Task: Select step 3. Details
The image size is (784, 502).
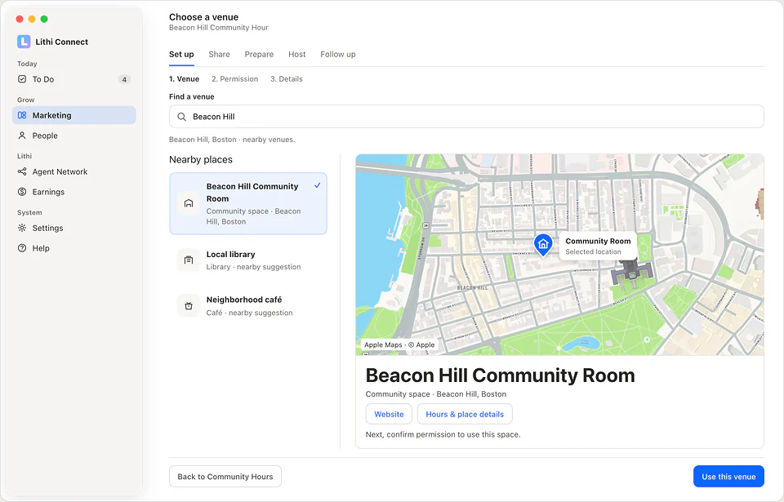Action: [287, 79]
